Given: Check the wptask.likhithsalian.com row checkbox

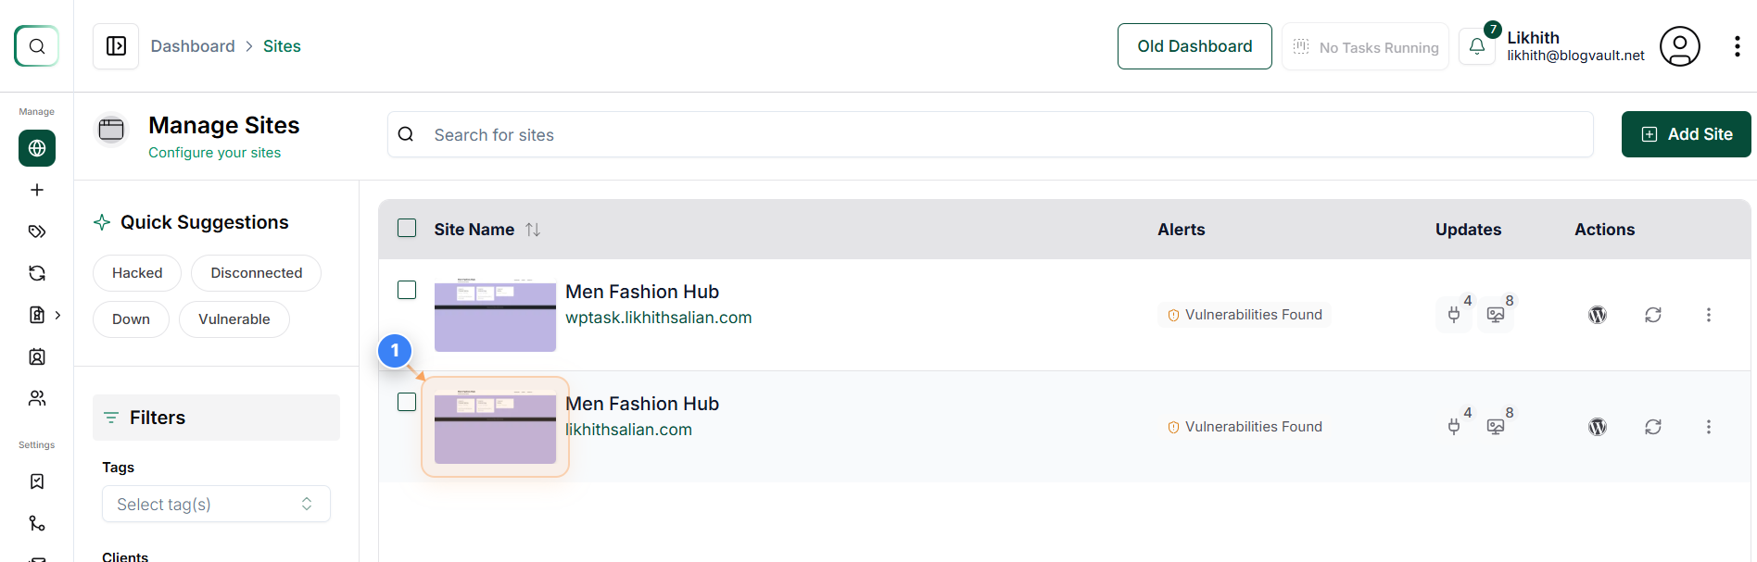Looking at the screenshot, I should 407,290.
